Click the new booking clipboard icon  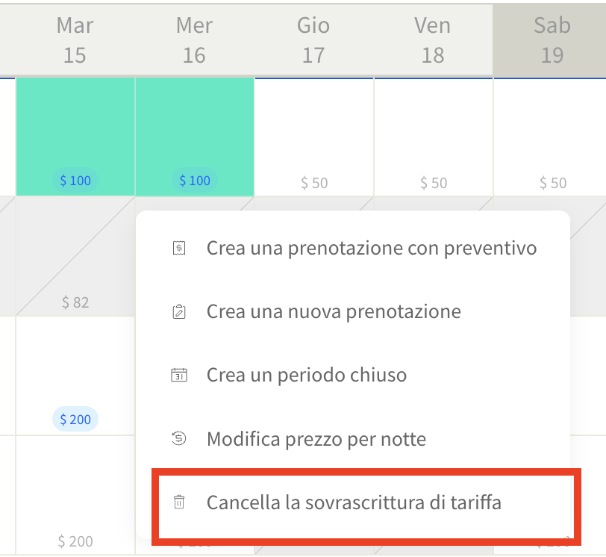tap(178, 311)
